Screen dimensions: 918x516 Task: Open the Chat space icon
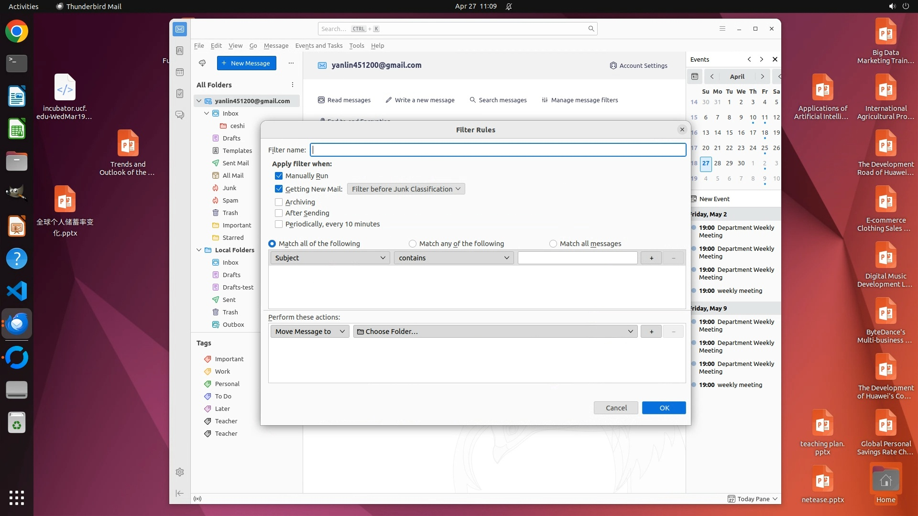coord(180,115)
